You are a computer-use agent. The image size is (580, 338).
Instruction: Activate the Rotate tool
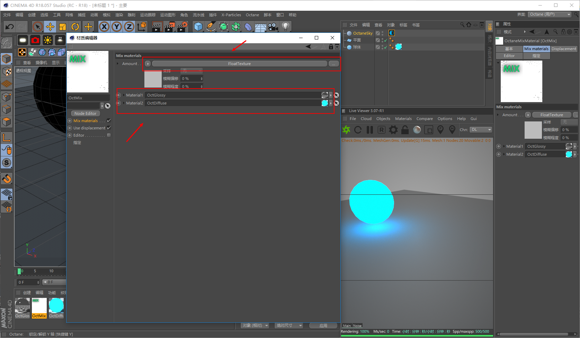coord(75,27)
